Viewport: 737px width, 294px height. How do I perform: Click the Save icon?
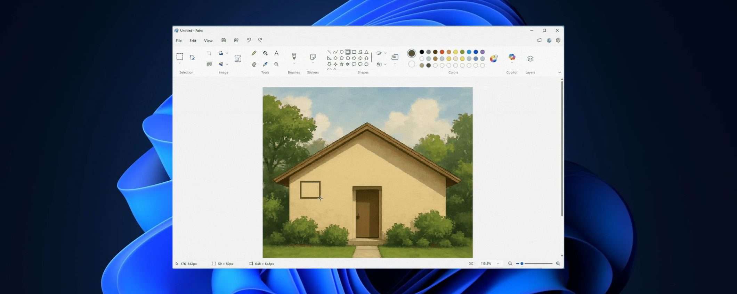point(224,40)
